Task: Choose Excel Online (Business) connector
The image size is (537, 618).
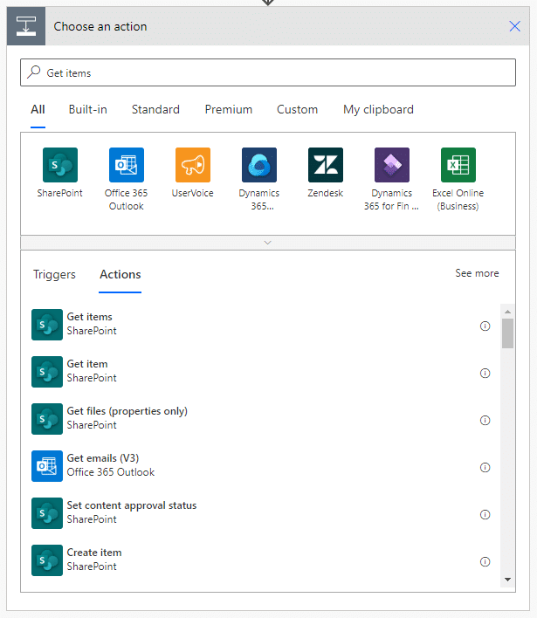Action: click(458, 165)
